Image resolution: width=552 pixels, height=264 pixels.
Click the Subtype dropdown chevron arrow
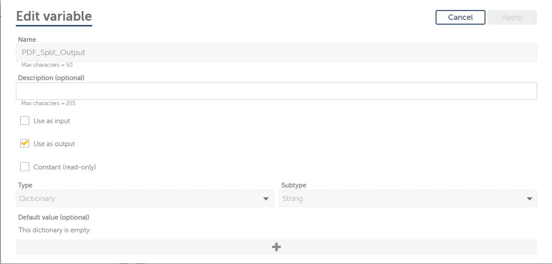click(x=530, y=198)
